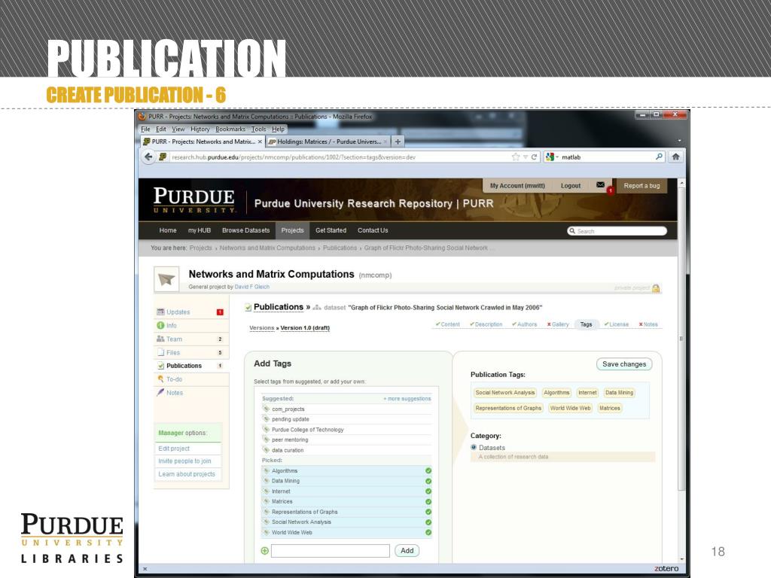Open the History menu
The image size is (771, 578).
coord(200,129)
